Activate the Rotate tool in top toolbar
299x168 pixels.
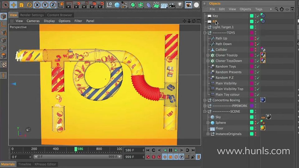(x=29, y=5)
